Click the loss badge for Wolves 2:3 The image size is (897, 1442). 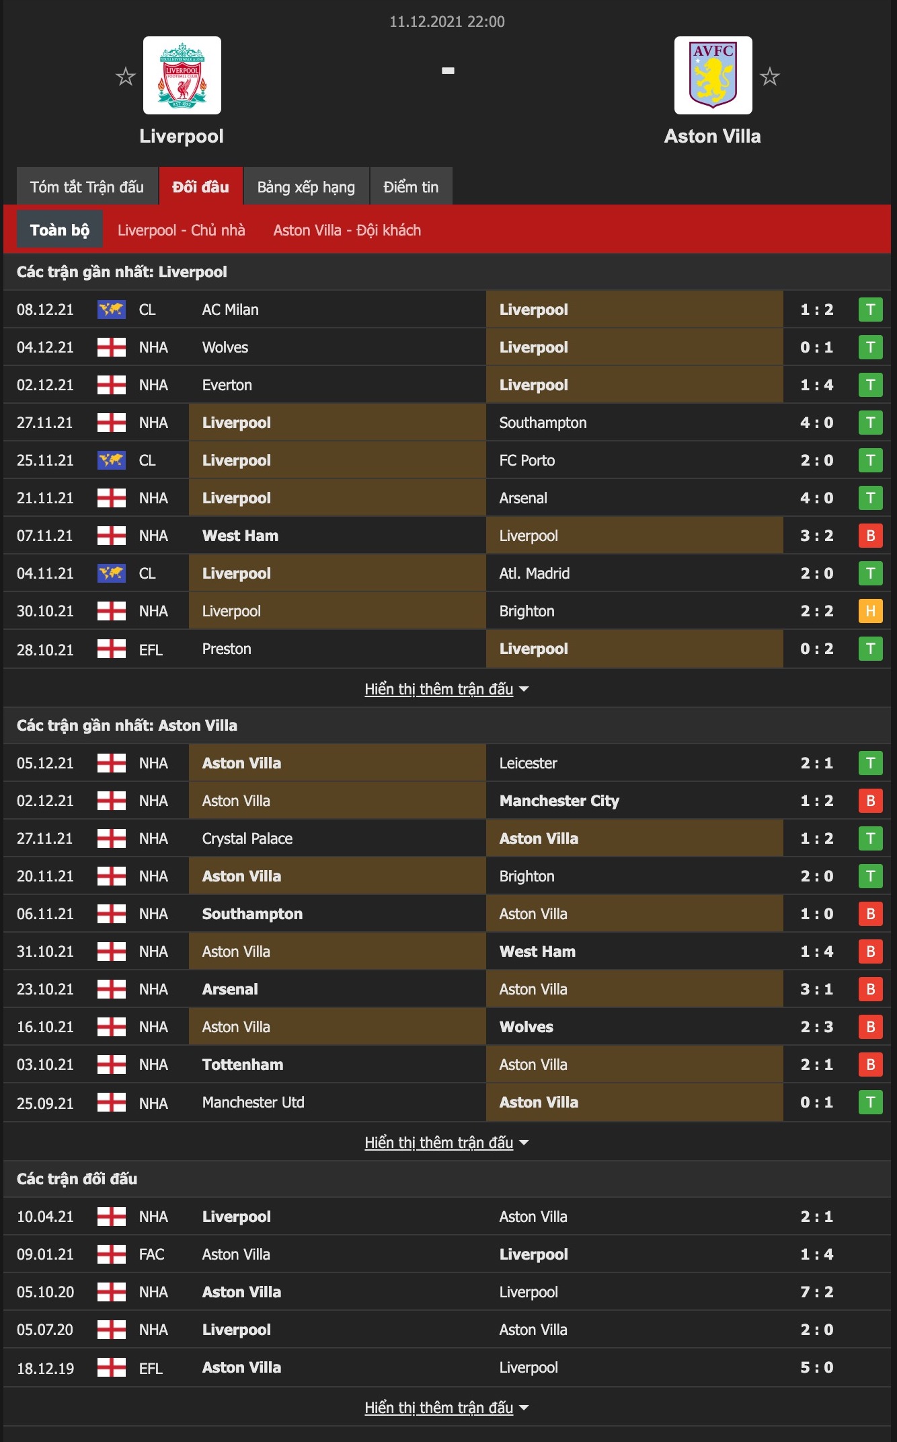pyautogui.click(x=870, y=1027)
